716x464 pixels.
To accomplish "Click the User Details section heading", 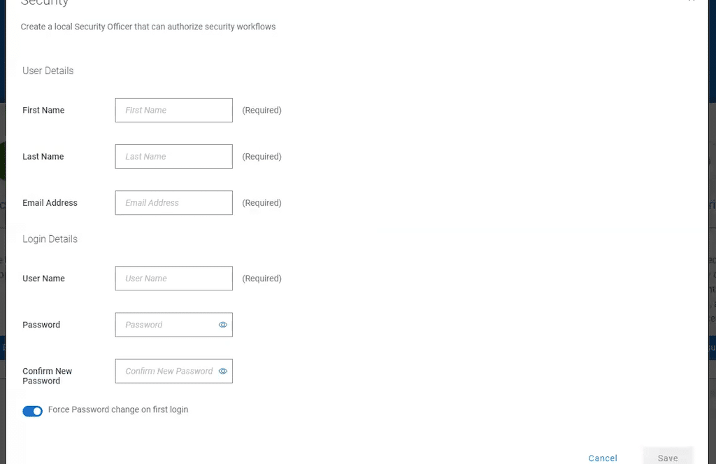I will click(48, 71).
